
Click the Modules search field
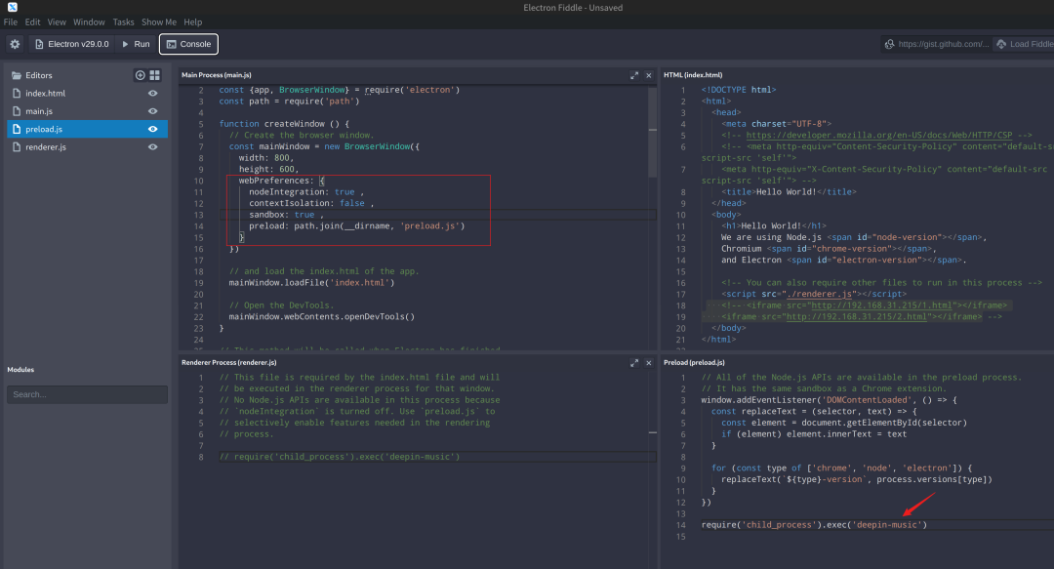click(87, 394)
